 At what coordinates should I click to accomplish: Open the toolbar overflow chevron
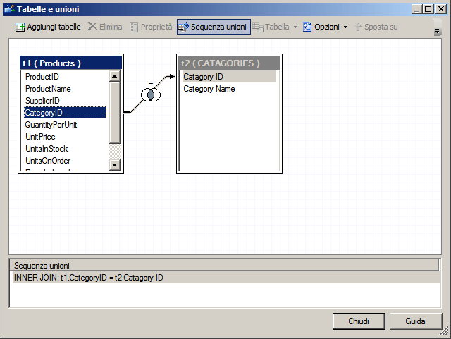pyautogui.click(x=437, y=32)
